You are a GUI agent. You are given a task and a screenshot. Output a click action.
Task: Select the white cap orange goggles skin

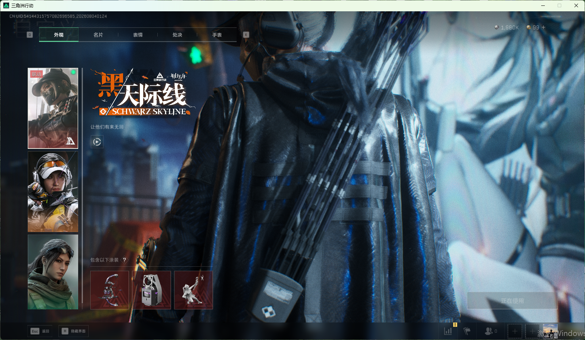click(53, 192)
